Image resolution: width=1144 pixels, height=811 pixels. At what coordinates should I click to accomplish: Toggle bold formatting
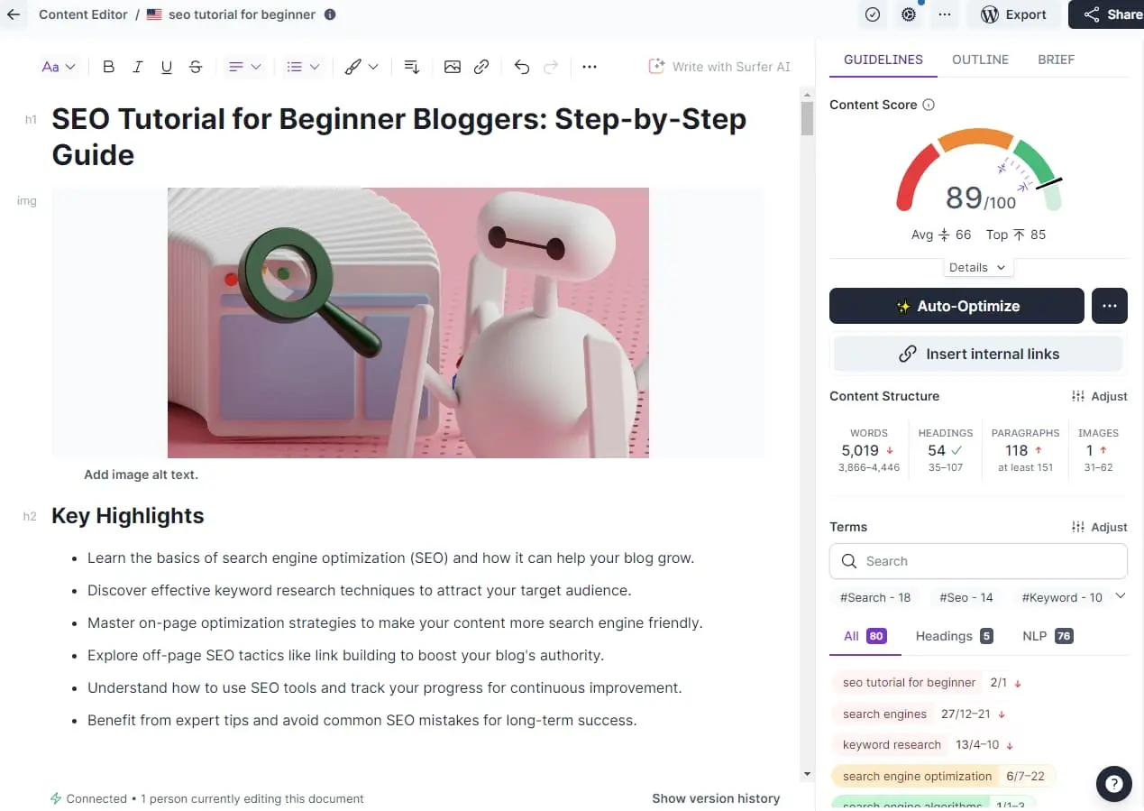108,67
